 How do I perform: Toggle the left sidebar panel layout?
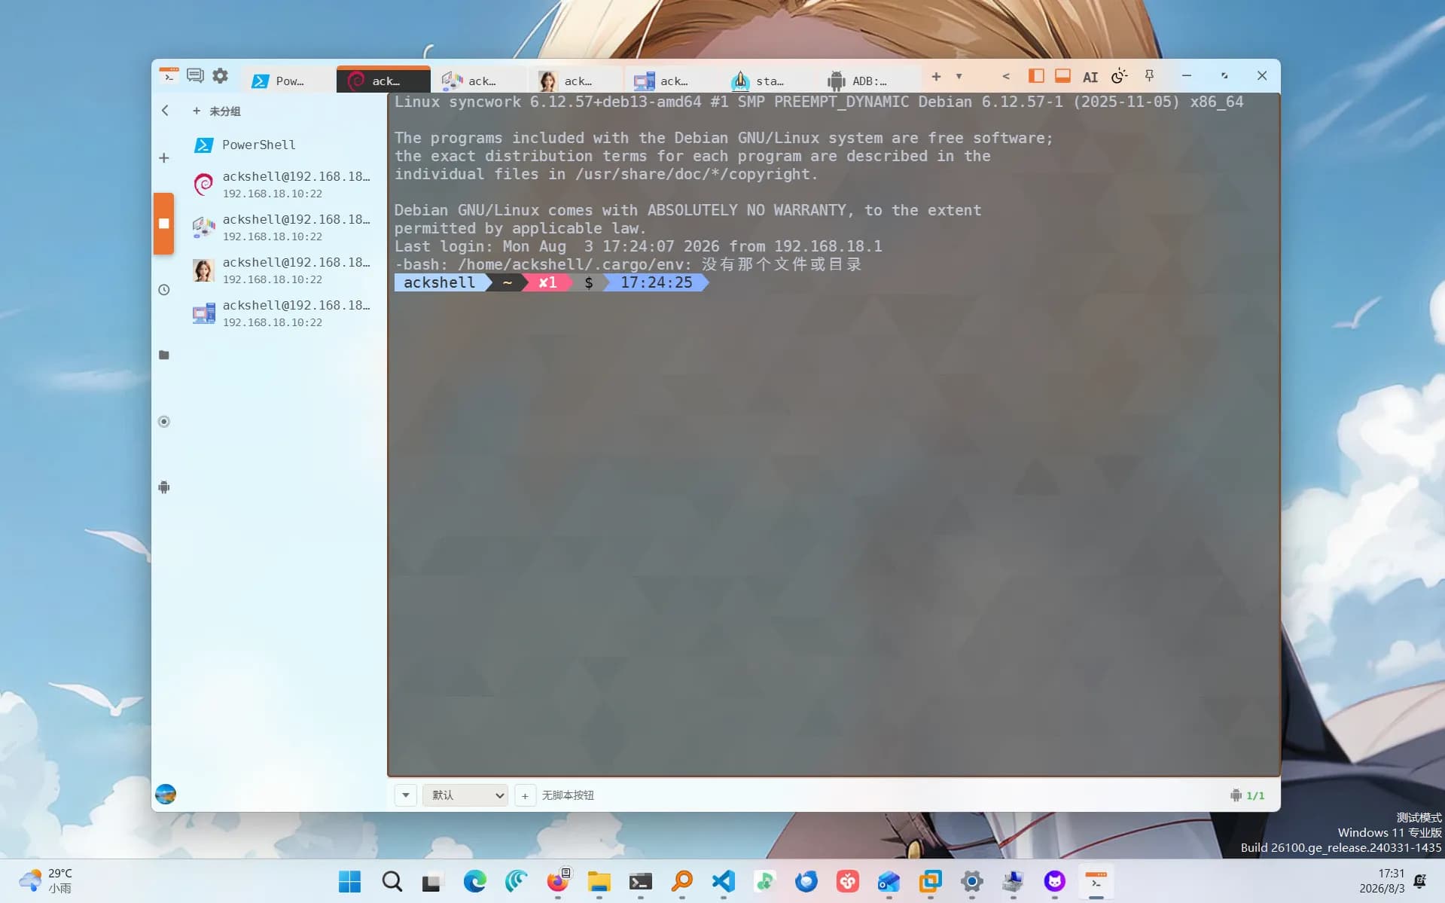point(1036,76)
